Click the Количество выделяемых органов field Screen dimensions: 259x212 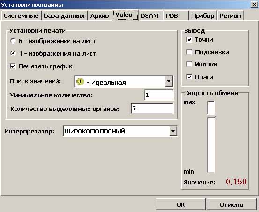point(152,109)
